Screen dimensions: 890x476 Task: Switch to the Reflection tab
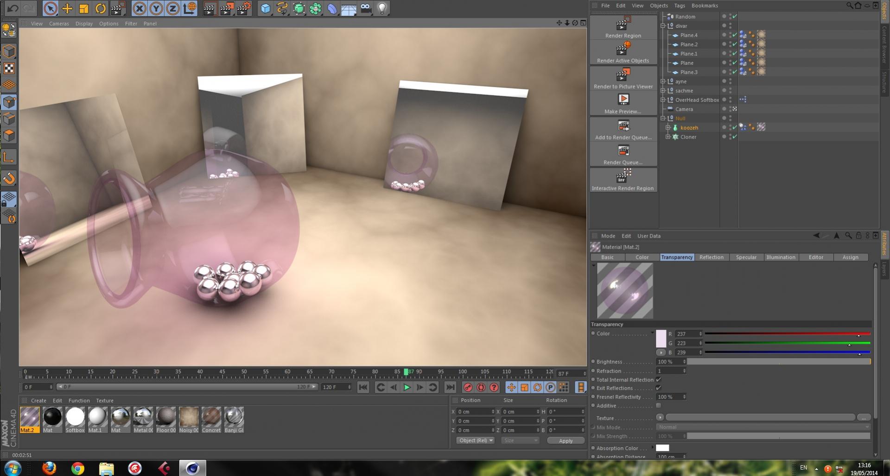click(711, 257)
